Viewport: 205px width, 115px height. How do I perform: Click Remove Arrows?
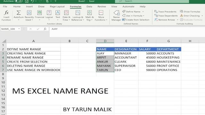(165, 20)
